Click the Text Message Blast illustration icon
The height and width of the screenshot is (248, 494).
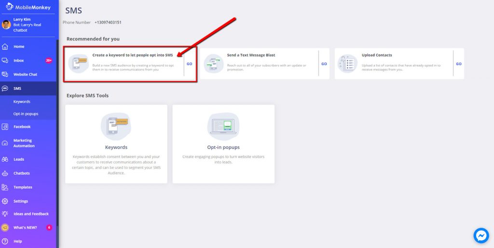[214, 64]
